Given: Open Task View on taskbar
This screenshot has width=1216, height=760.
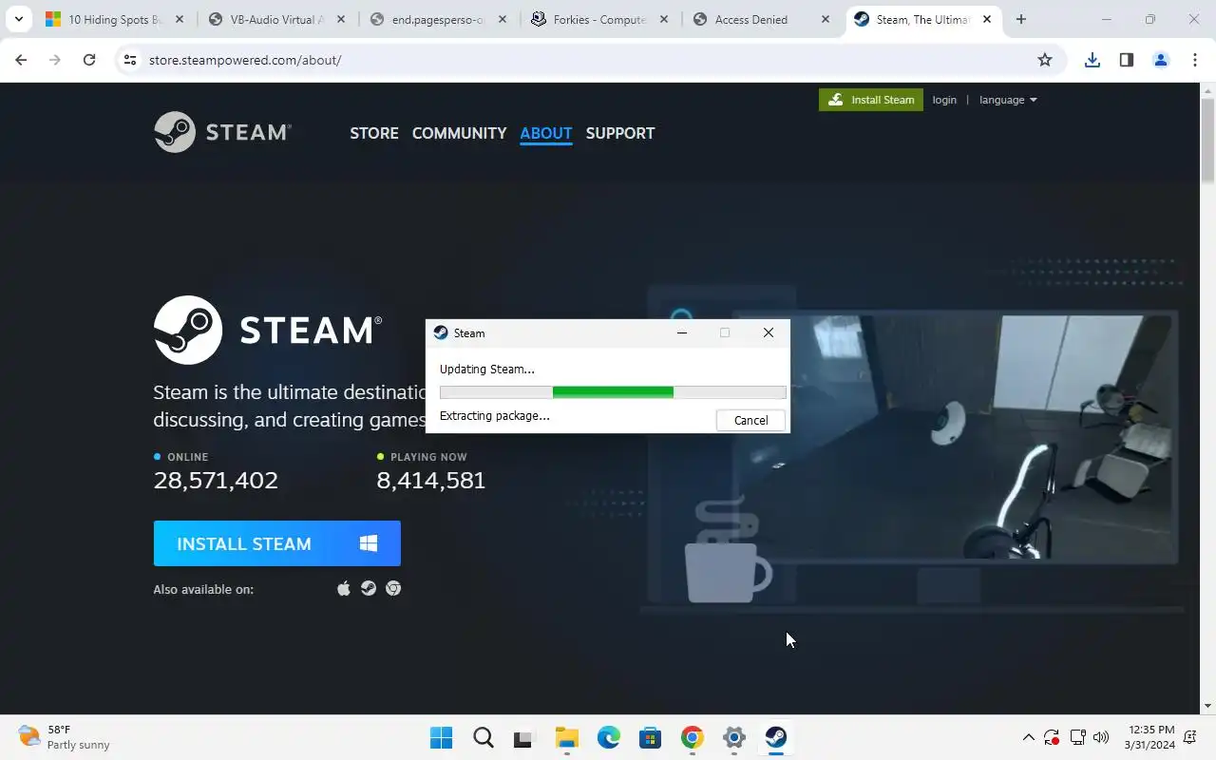Looking at the screenshot, I should (x=524, y=737).
